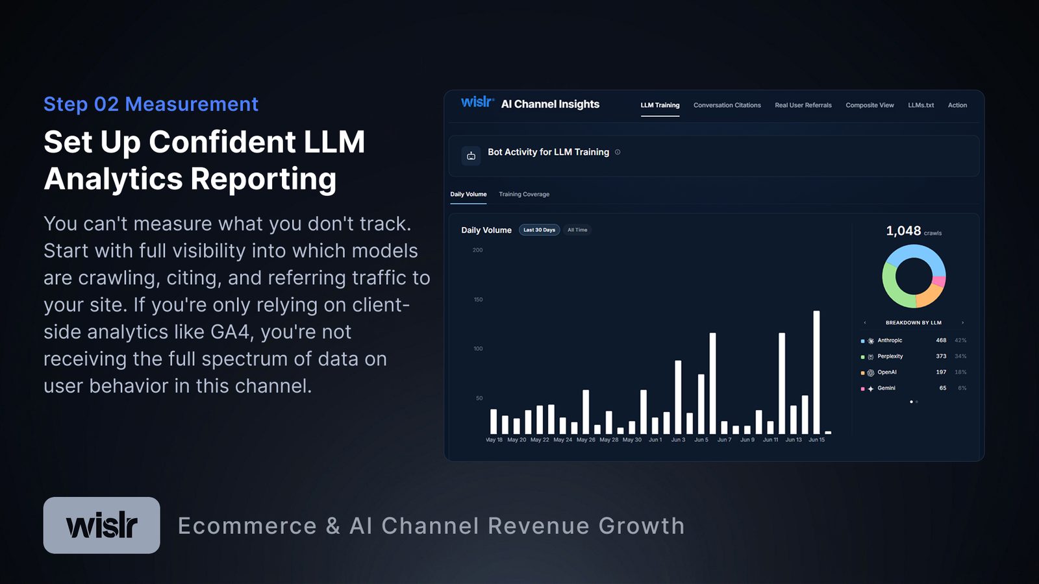Open the Action tab
The image size is (1039, 584).
(x=957, y=105)
